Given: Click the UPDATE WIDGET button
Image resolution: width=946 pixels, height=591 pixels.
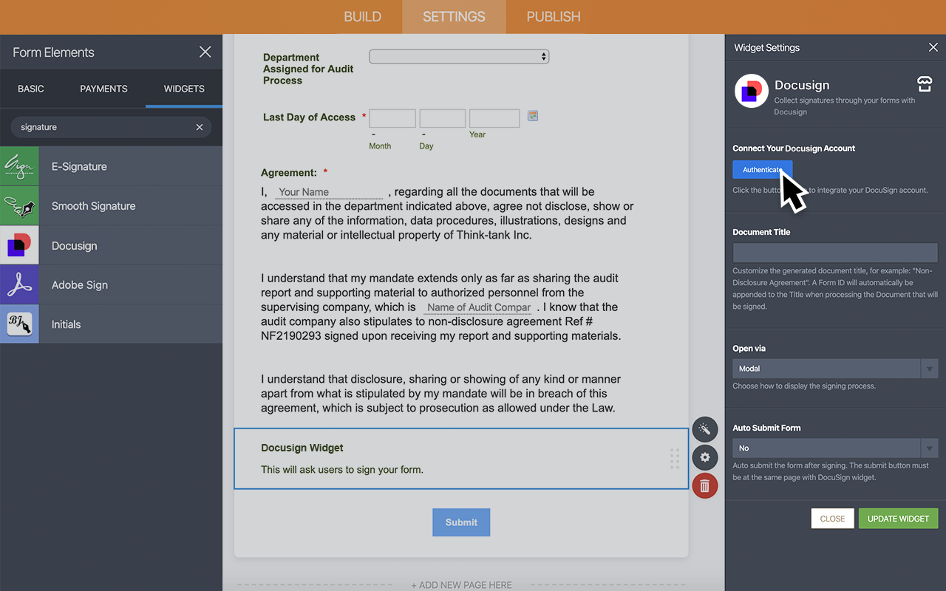Looking at the screenshot, I should (x=898, y=518).
